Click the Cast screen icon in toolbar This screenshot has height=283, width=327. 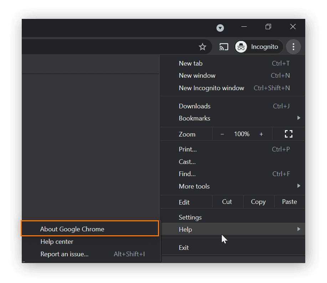click(224, 47)
